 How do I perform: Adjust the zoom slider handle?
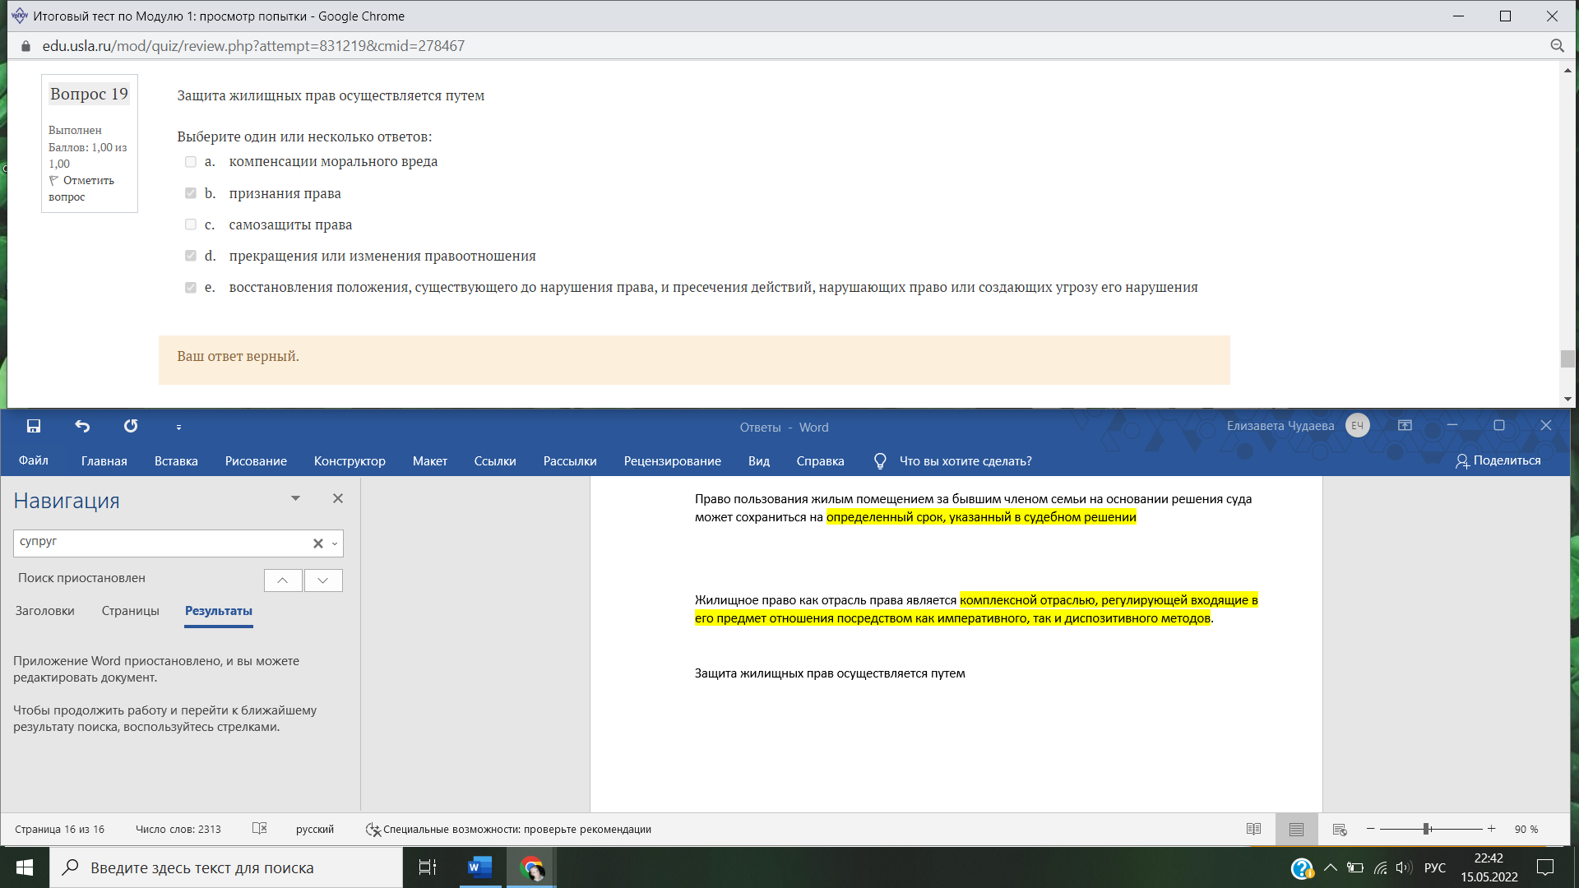[1427, 829]
